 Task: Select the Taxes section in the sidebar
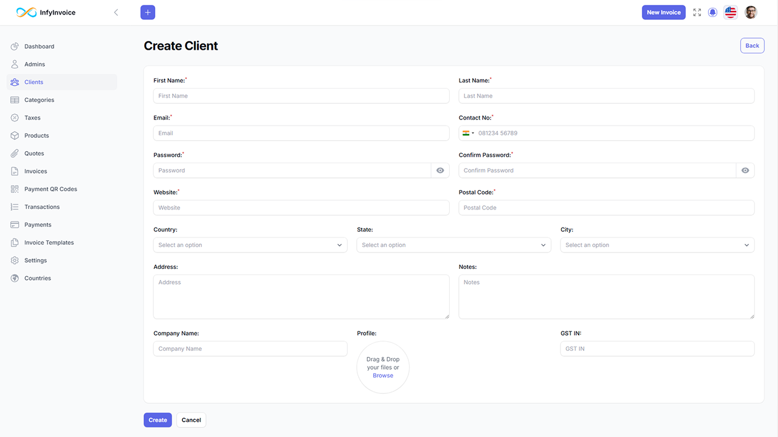coord(33,118)
